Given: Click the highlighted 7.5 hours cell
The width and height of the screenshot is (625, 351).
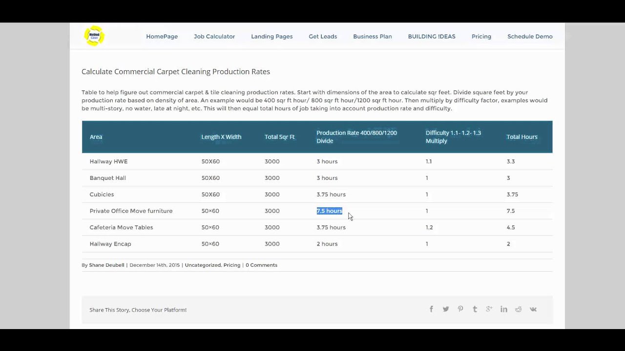Looking at the screenshot, I should tap(330, 211).
